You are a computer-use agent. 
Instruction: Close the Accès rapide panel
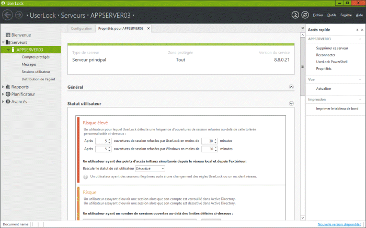click(362, 30)
